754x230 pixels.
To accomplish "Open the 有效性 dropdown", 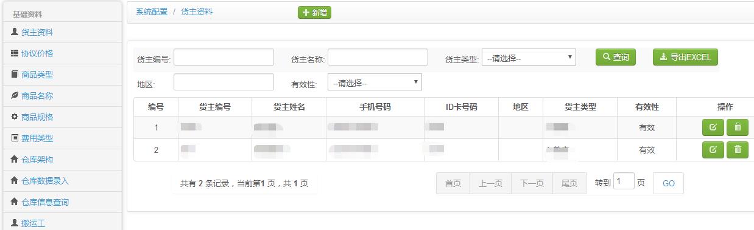I will (375, 82).
